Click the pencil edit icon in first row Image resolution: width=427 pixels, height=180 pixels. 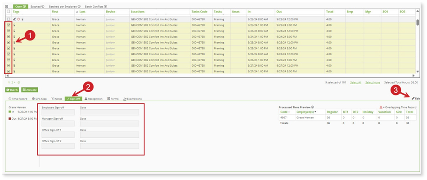pyautogui.click(x=14, y=19)
